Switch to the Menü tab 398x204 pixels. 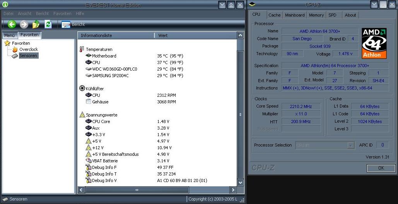click(x=10, y=35)
